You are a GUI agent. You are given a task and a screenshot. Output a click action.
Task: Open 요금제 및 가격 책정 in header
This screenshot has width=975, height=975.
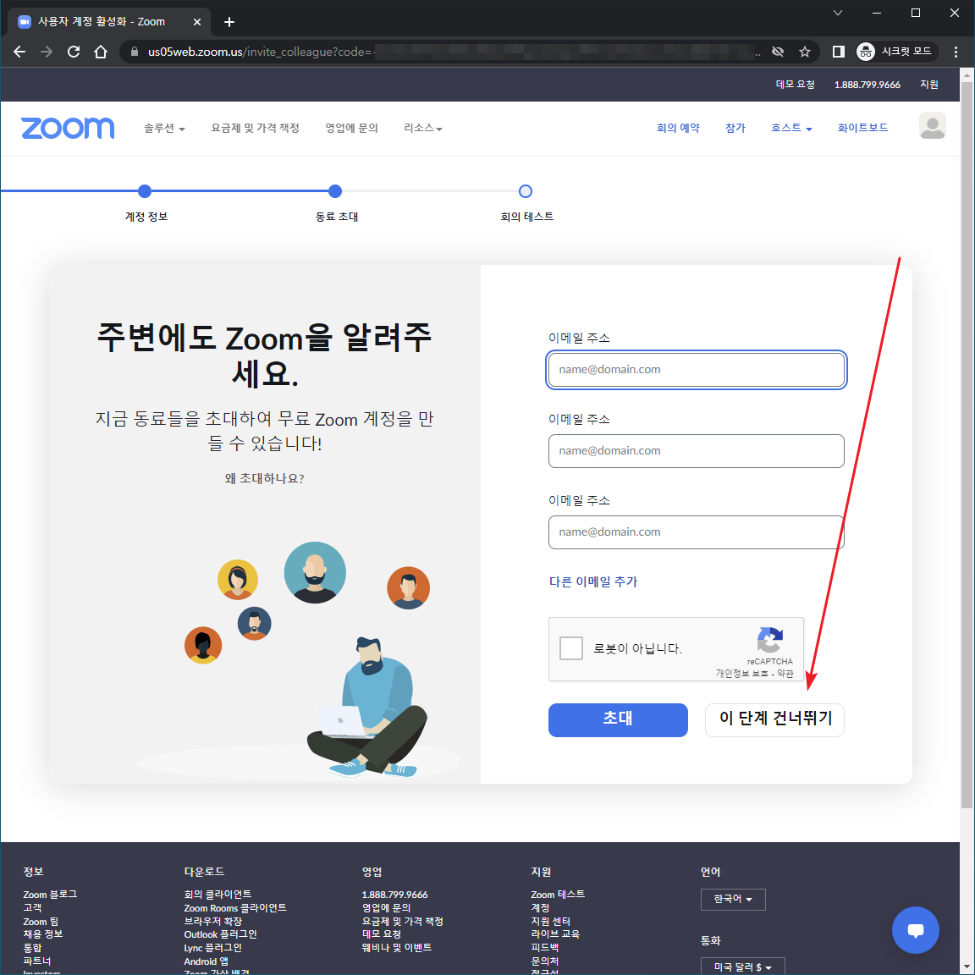click(x=255, y=128)
